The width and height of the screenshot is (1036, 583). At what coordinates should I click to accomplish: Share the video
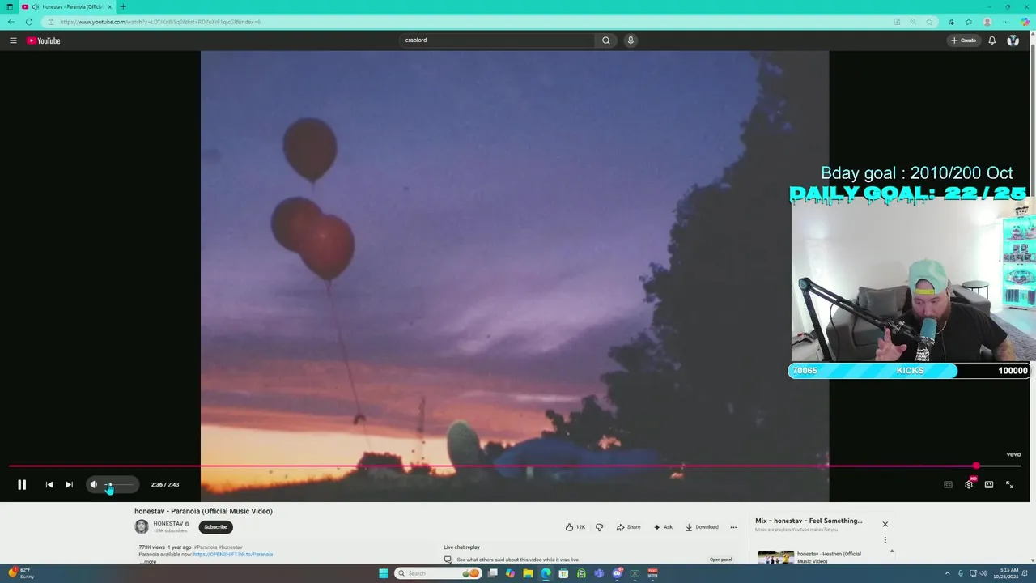pos(628,527)
